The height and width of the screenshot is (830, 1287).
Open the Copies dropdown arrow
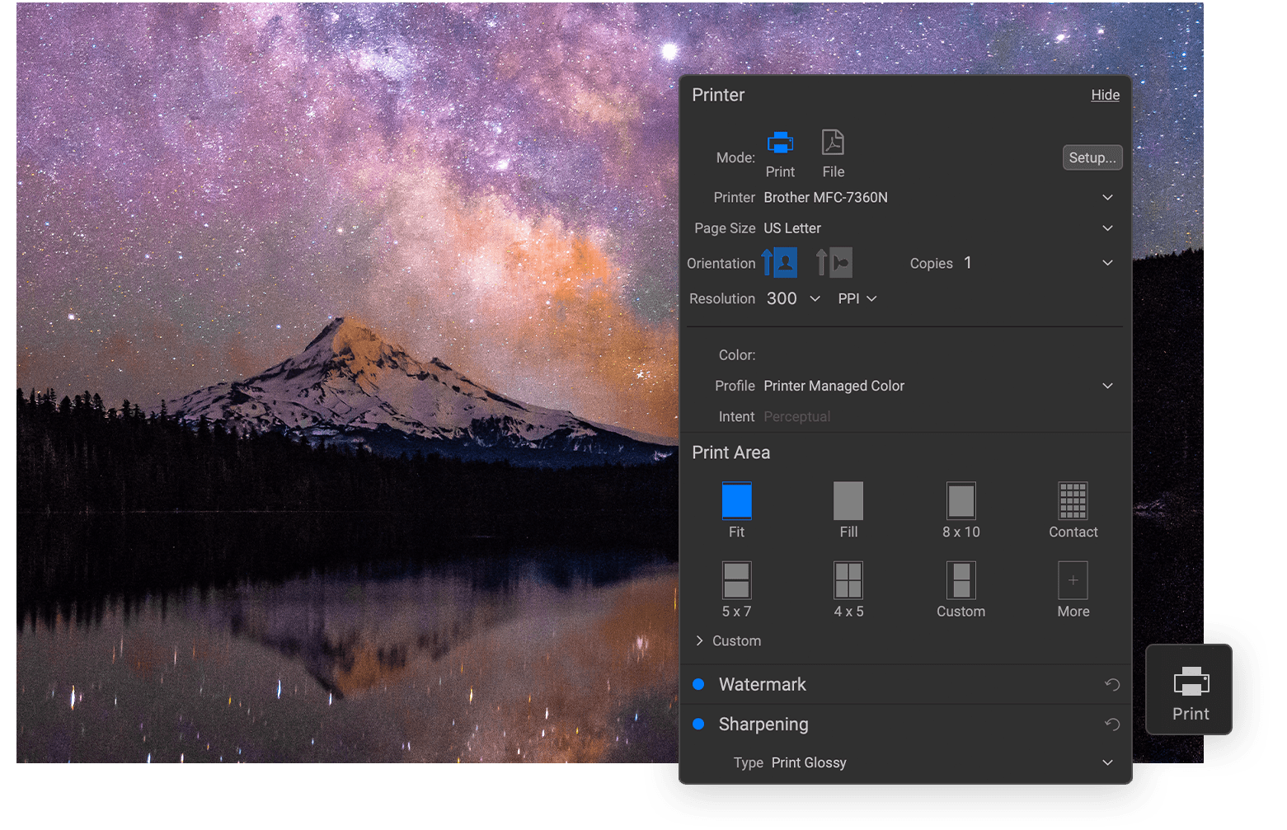coord(1107,263)
